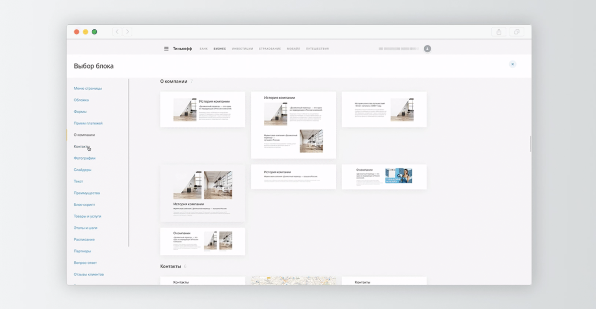Select Товары и услуги in sidebar
This screenshot has width=596, height=309.
pyautogui.click(x=87, y=216)
